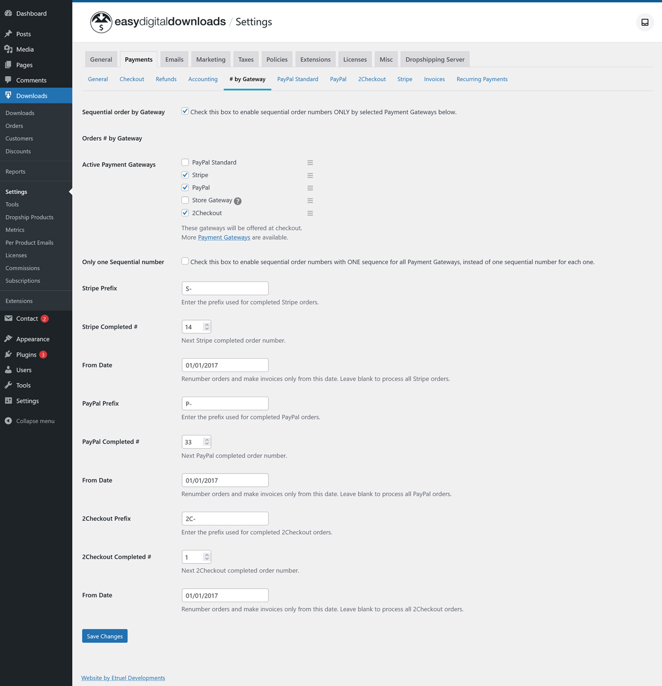Click the Plugins plug icon
The image size is (662, 686).
pyautogui.click(x=8, y=354)
